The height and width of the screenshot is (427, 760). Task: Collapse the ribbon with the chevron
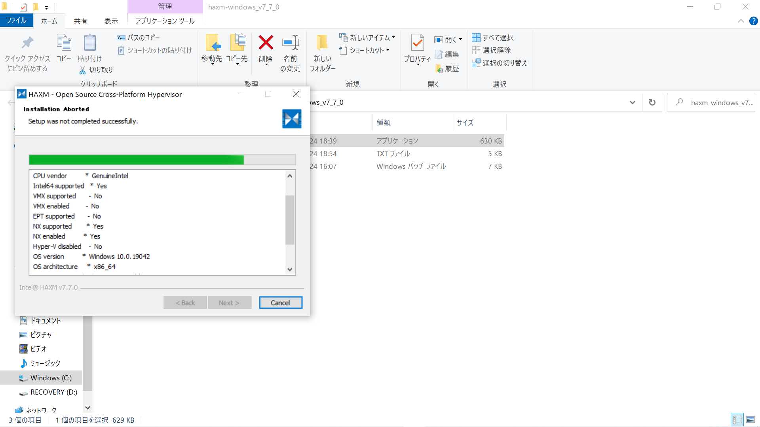741,21
